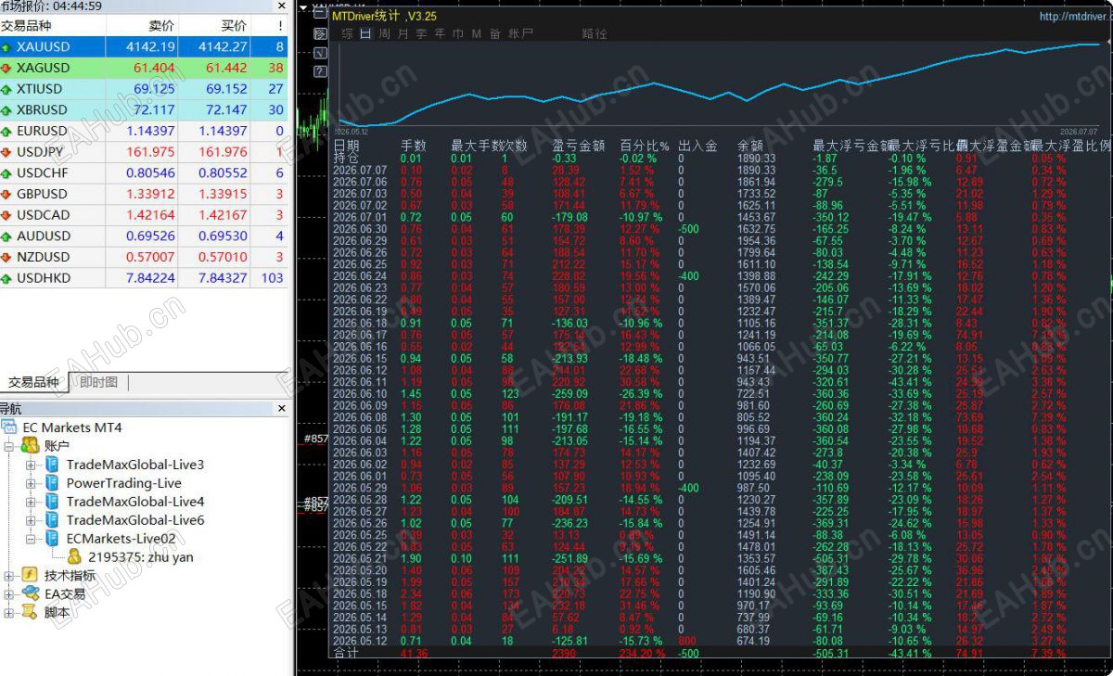The height and width of the screenshot is (676, 1113).
Task: Click the green up arrow beside EURUSD
Action: 7,132
